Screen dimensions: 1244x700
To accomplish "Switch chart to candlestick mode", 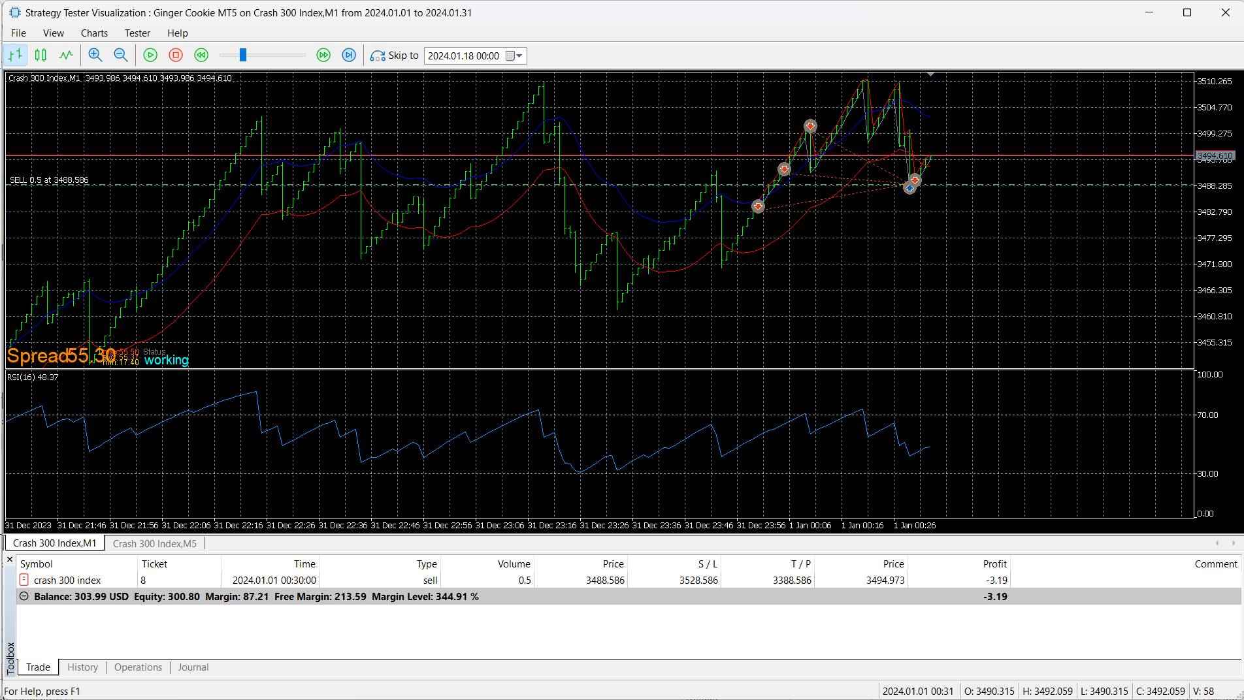I will 41,56.
